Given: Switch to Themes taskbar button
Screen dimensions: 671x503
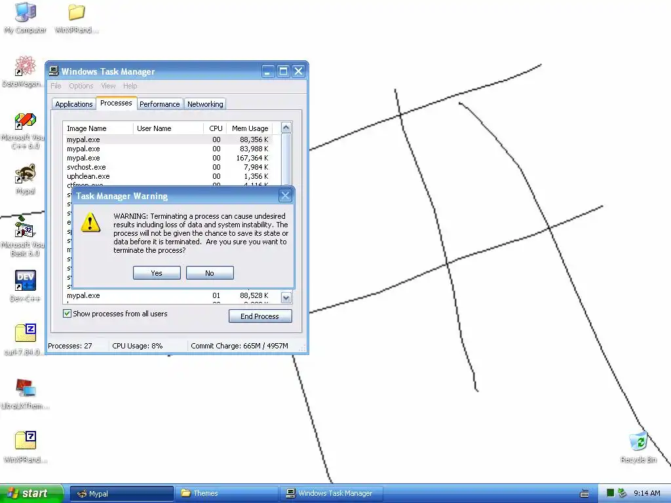Looking at the screenshot, I should (x=226, y=494).
